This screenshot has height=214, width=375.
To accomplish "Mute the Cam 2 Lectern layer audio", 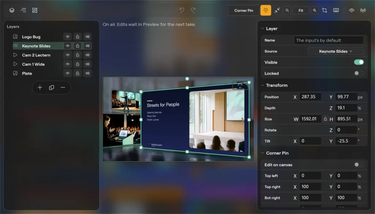I will click(88, 55).
